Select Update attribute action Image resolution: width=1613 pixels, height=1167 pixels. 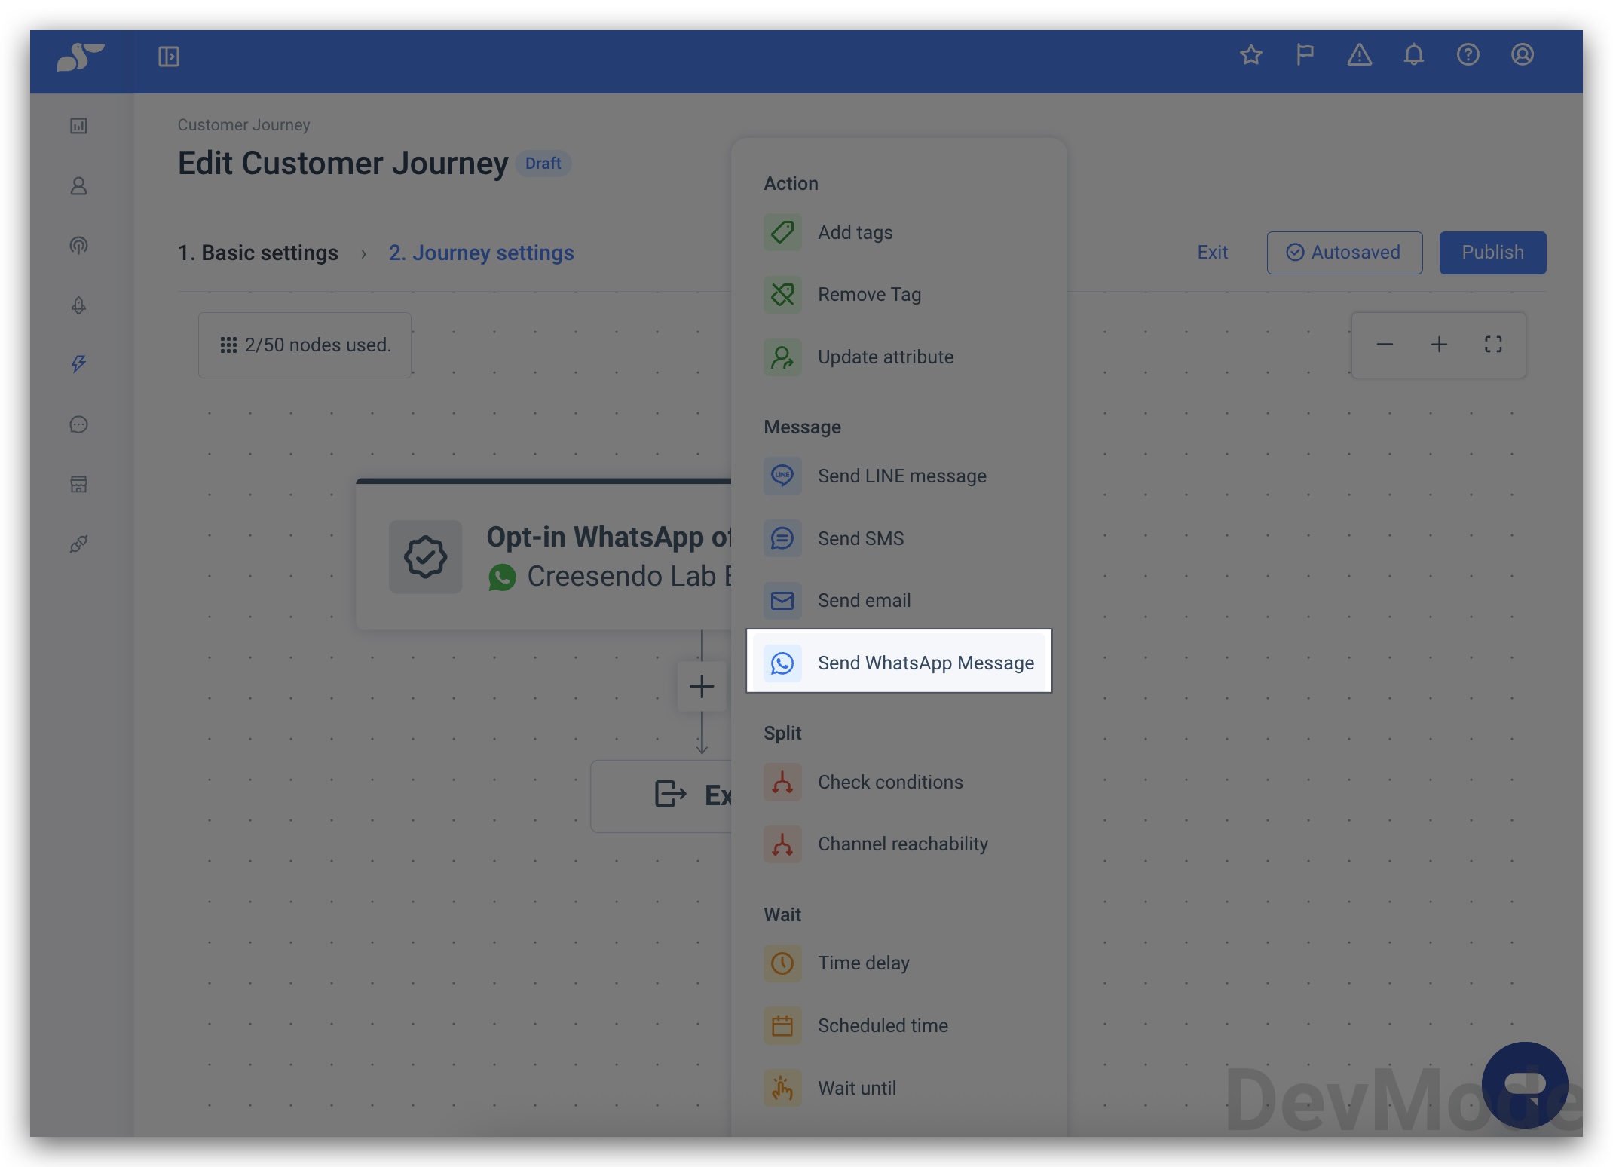(x=899, y=357)
